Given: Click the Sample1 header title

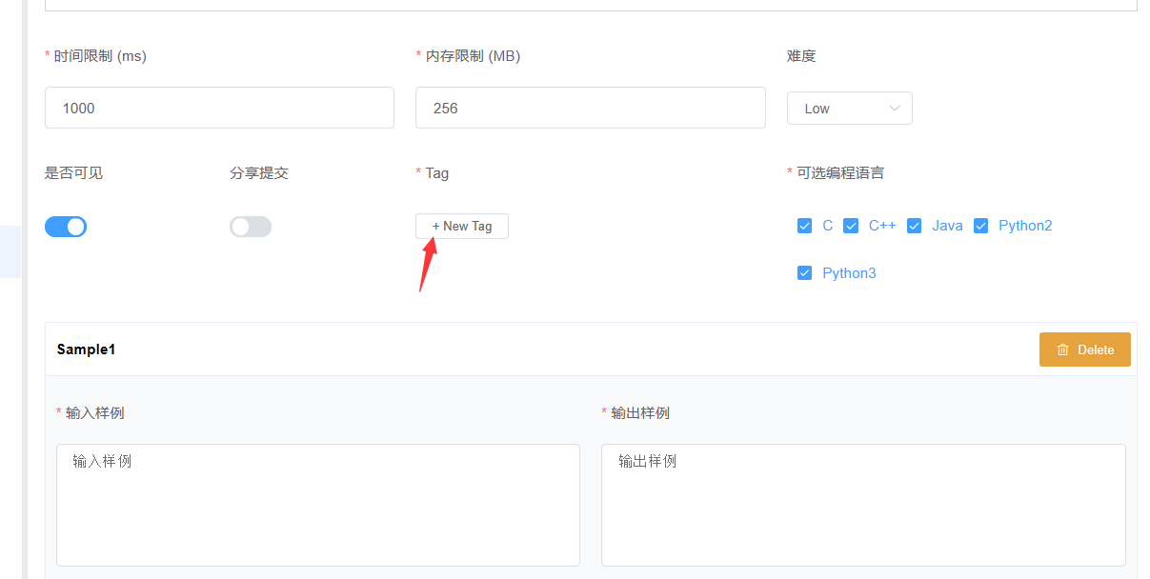Looking at the screenshot, I should click(x=86, y=349).
